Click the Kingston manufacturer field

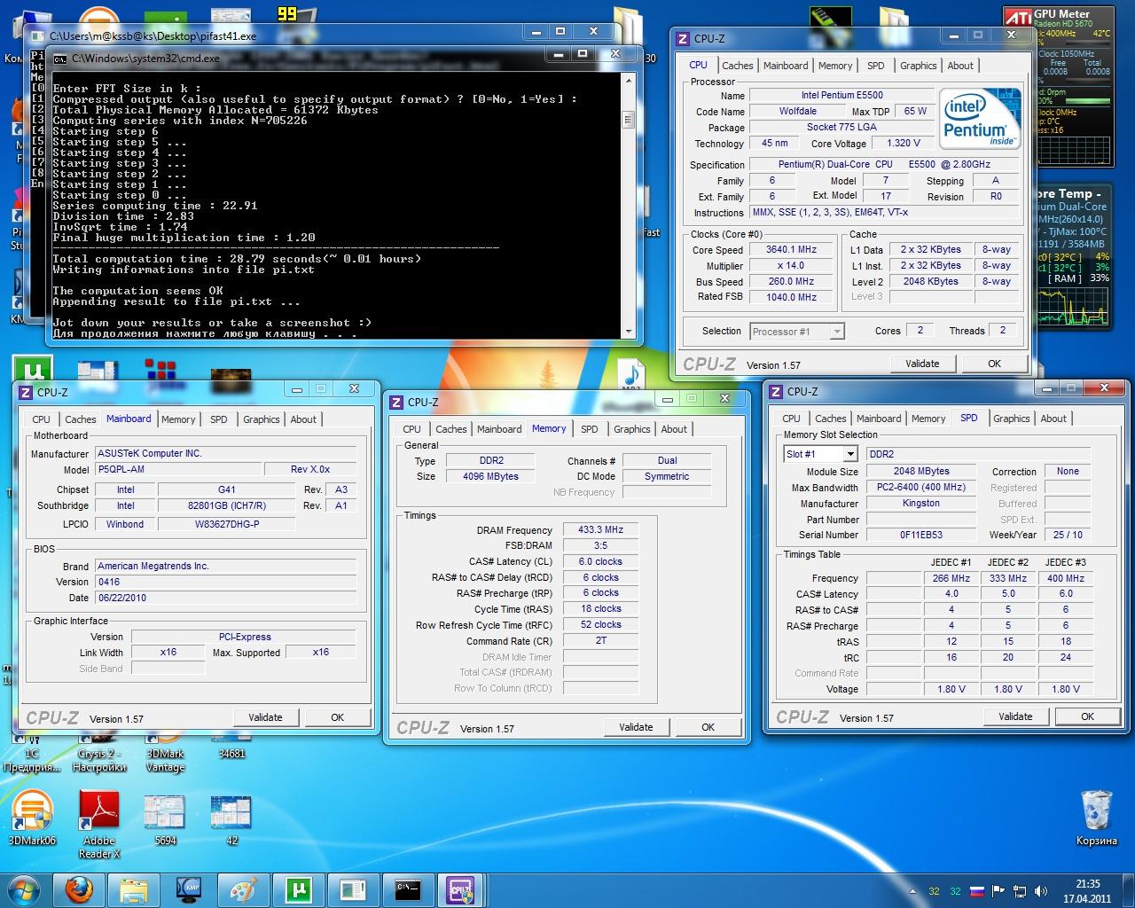click(920, 504)
